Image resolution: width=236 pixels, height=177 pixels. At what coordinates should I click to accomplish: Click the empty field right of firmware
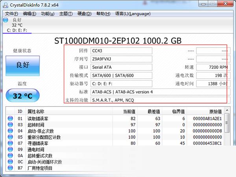coord(213,51)
